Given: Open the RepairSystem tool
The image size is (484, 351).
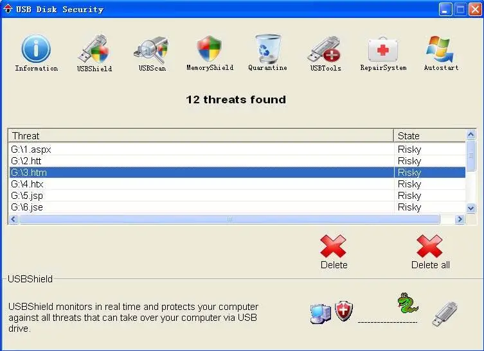Looking at the screenshot, I should 383,53.
